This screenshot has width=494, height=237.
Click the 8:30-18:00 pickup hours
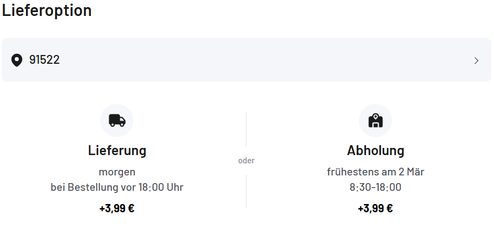click(375, 187)
